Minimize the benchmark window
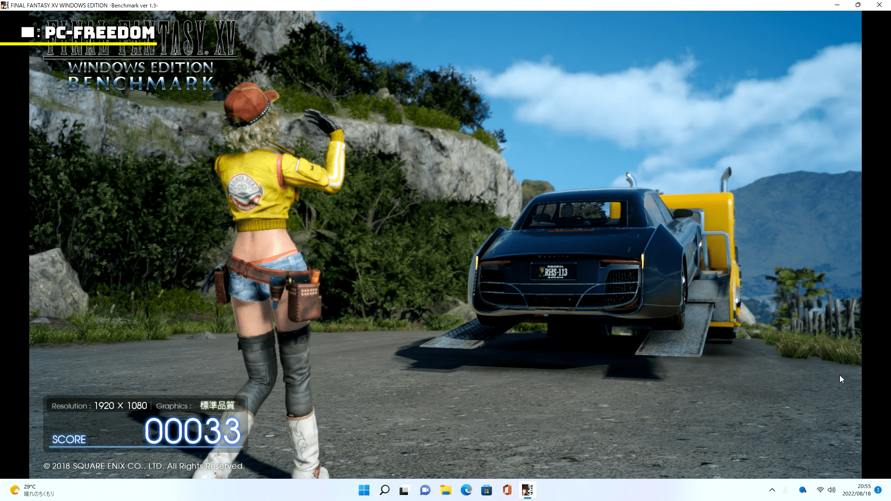This screenshot has width=891, height=501. (837, 5)
